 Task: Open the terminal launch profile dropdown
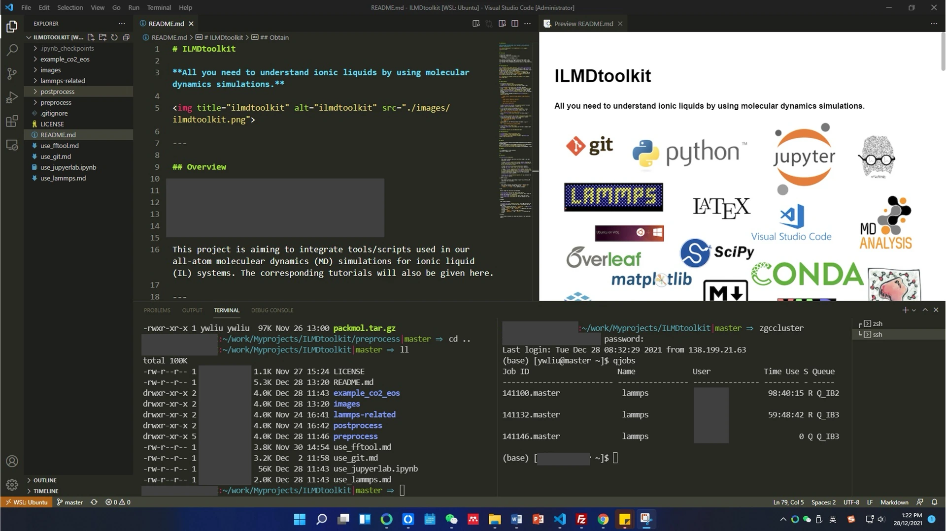pyautogui.click(x=913, y=310)
